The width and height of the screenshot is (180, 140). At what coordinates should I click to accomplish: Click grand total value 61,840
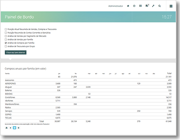[168, 121]
